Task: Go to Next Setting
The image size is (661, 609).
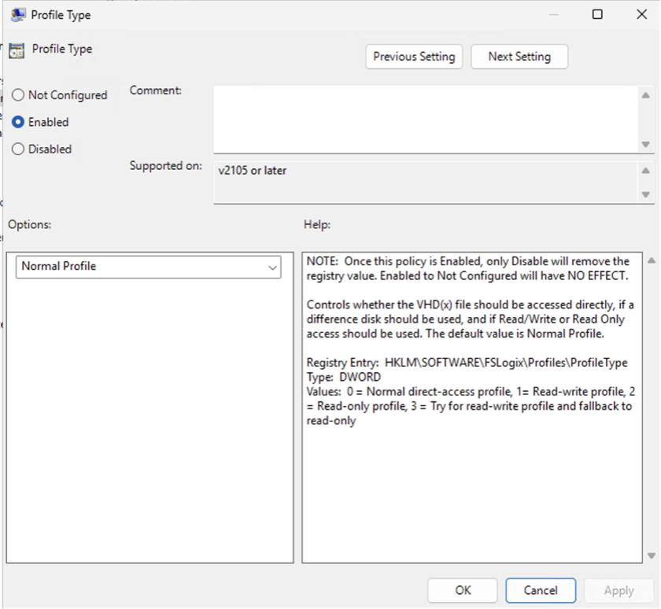Action: [519, 57]
